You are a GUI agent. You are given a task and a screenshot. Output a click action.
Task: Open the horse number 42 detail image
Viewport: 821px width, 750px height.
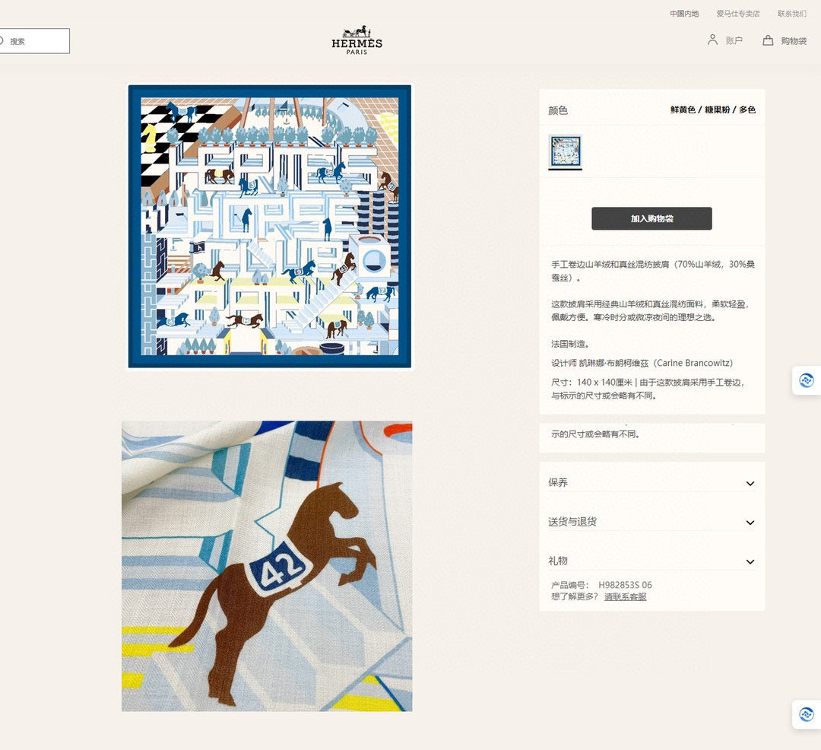267,566
